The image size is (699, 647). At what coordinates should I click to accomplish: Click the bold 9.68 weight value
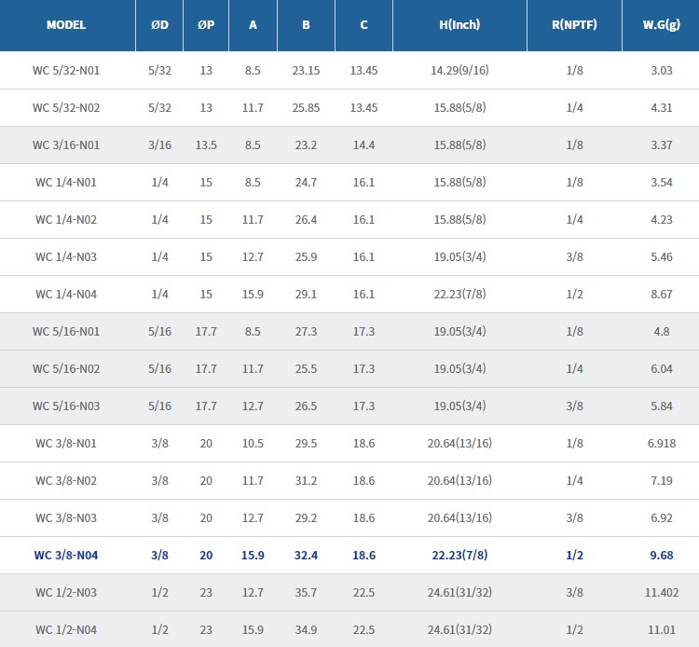[661, 555]
